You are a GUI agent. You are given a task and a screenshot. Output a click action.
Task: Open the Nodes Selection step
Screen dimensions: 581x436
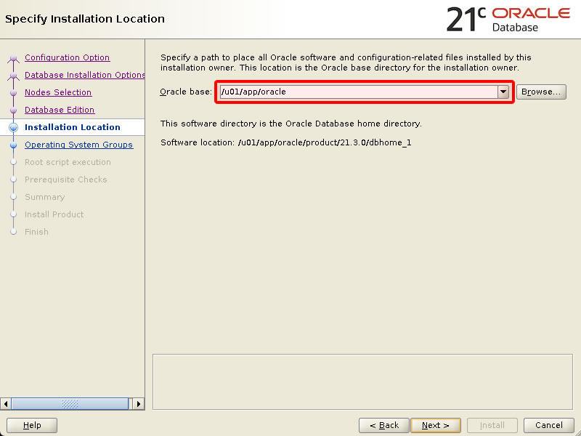point(58,92)
